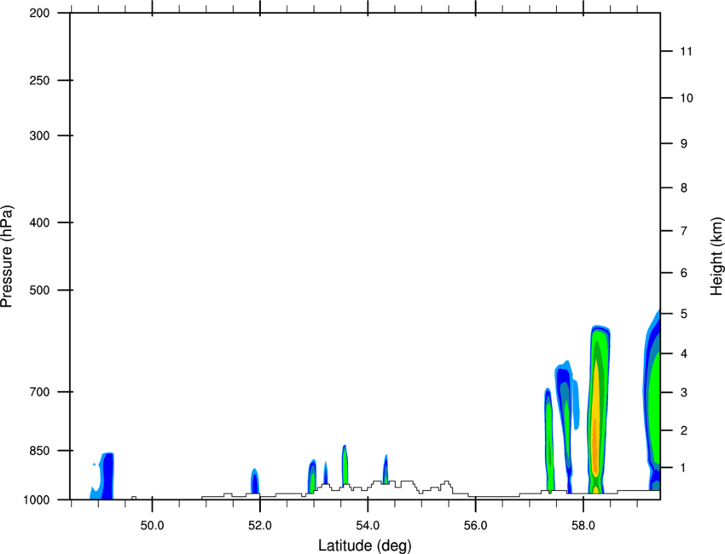Image resolution: width=725 pixels, height=554 pixels.
Task: Click the green plume near 53.6° latitude
Action: [x=345, y=465]
